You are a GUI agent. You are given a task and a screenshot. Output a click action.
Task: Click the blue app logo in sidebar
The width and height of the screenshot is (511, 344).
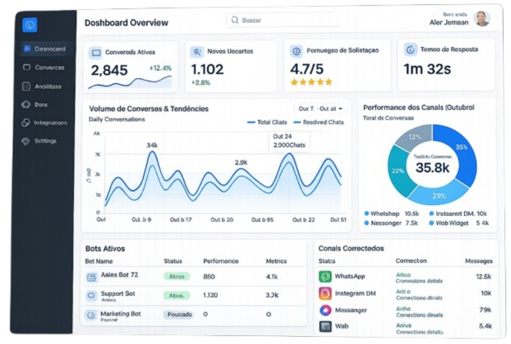click(x=30, y=25)
